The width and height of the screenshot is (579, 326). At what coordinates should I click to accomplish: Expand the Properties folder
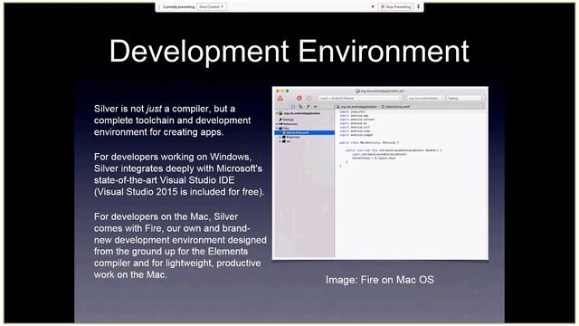[x=280, y=137]
